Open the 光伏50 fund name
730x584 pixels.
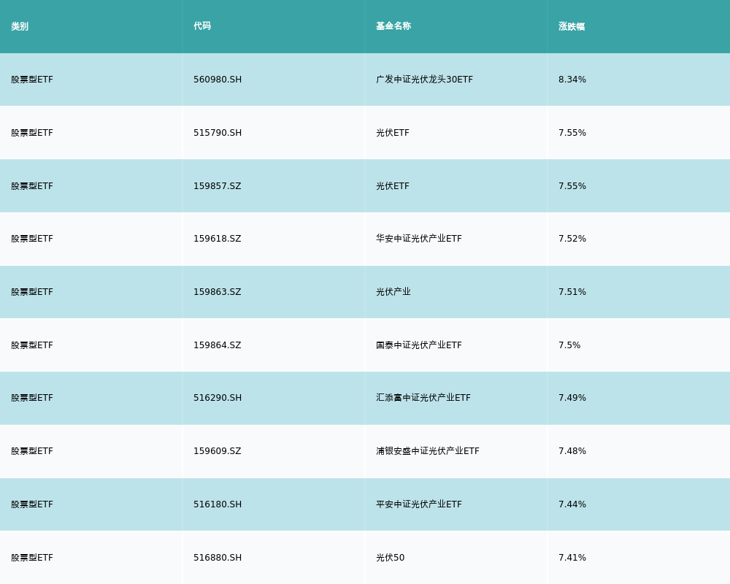pyautogui.click(x=390, y=558)
